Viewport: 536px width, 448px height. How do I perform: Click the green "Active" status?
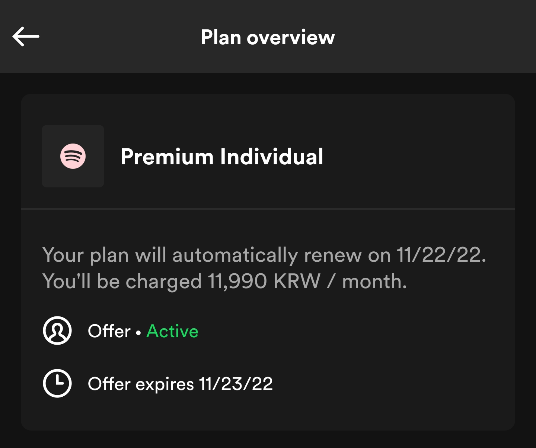[x=172, y=331]
